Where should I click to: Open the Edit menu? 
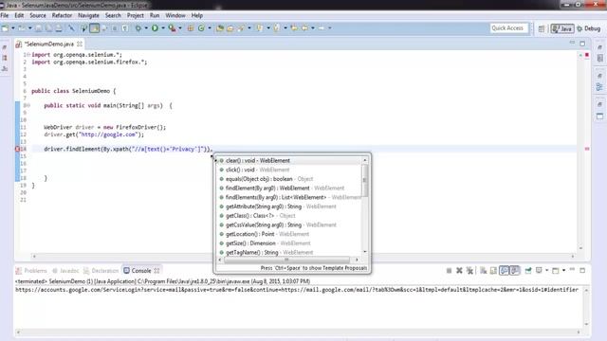[x=19, y=15]
